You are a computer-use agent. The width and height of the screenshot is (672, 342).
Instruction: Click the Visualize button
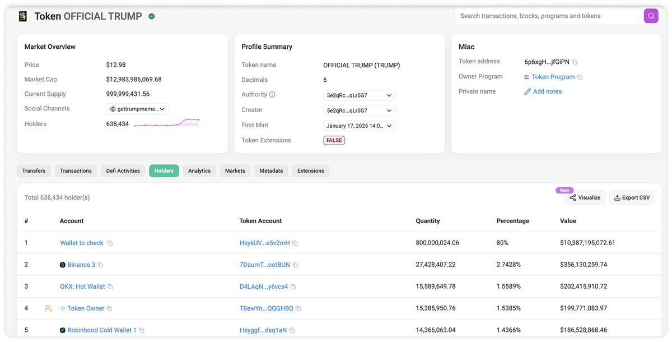pos(585,197)
